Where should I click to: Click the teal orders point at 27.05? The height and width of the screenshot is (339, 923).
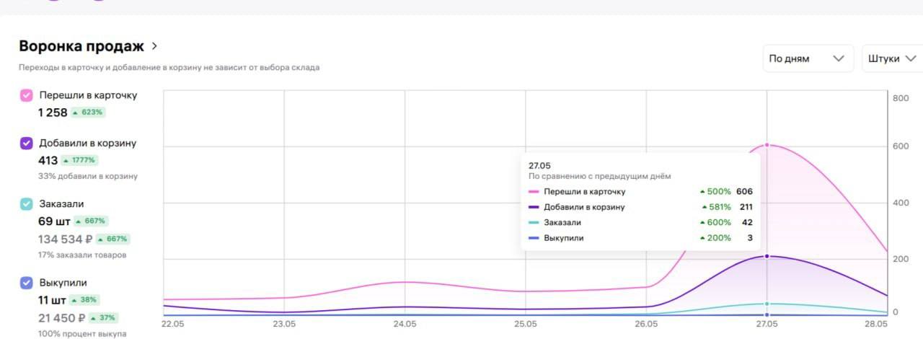point(767,304)
